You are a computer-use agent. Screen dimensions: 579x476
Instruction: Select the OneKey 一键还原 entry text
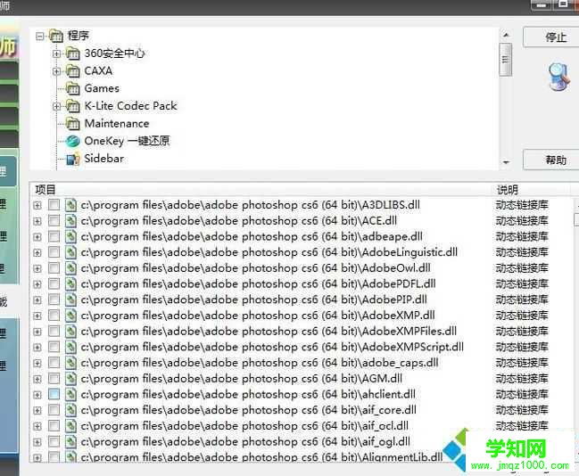point(127,141)
